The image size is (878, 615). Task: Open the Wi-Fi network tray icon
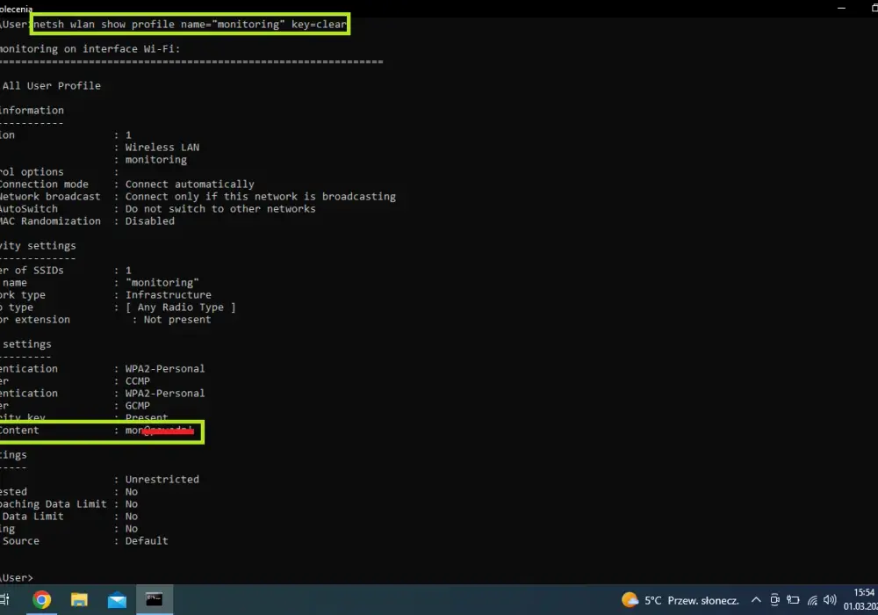(812, 600)
